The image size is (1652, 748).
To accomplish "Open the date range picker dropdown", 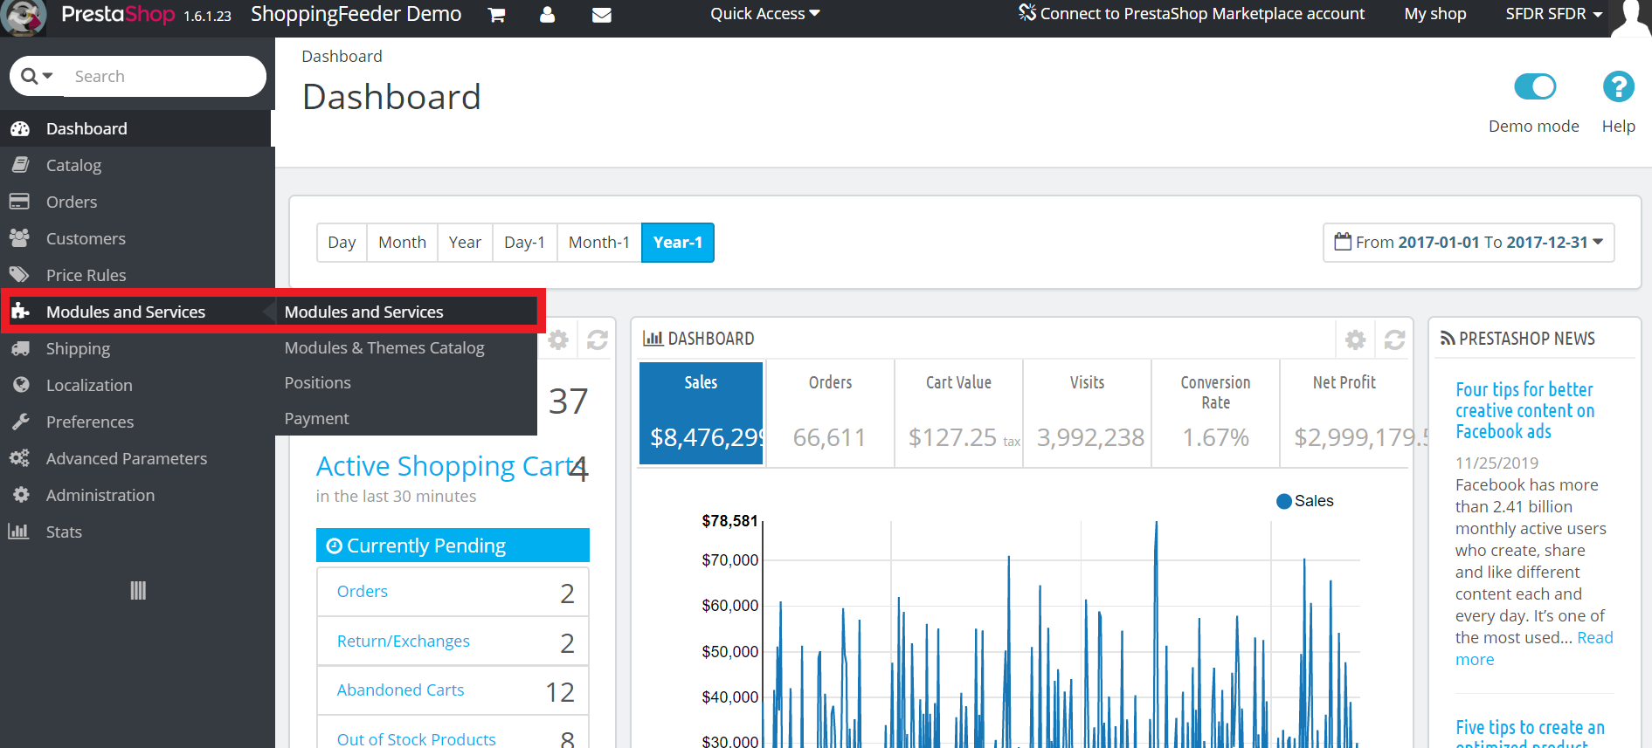I will [1469, 243].
